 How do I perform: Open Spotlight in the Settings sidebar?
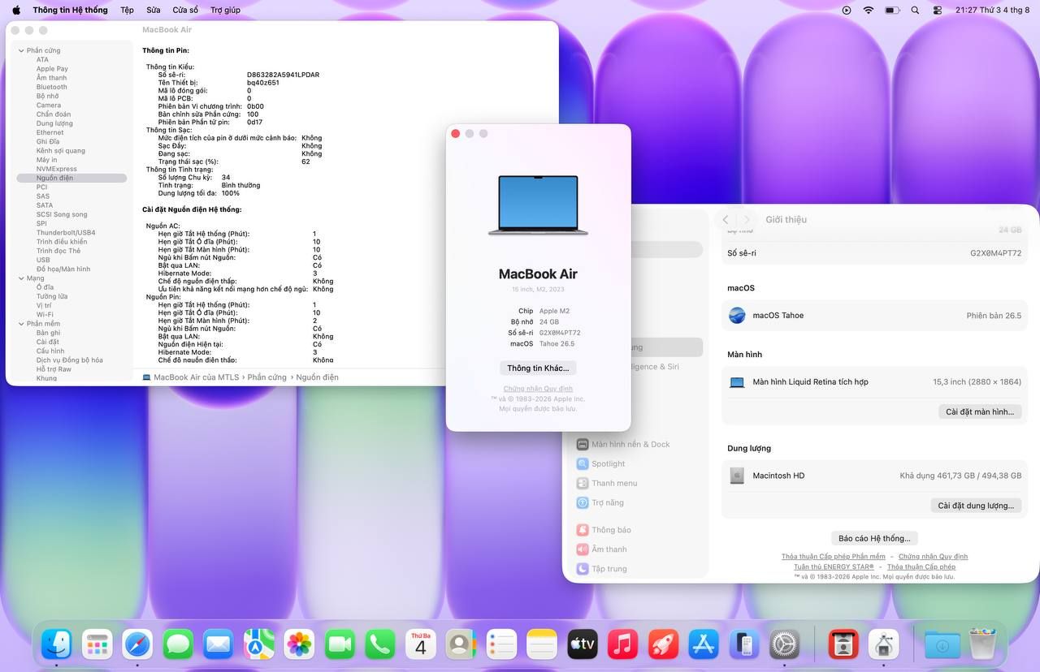600,463
